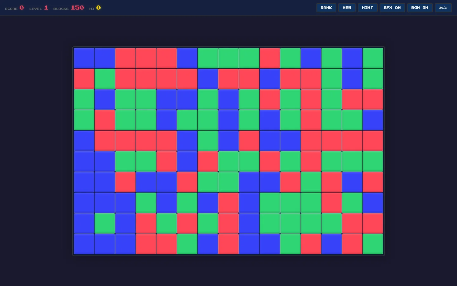Click the red block starting the second row

pyautogui.click(x=84, y=79)
